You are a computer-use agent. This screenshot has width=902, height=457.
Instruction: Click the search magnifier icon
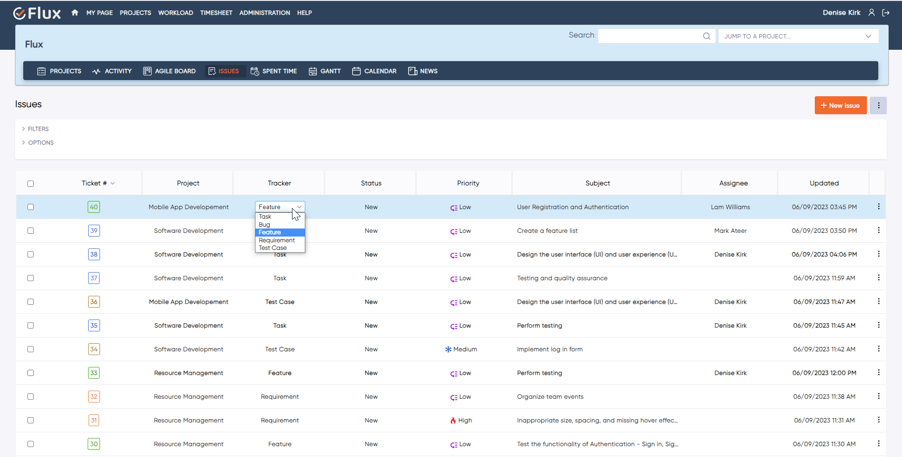706,36
